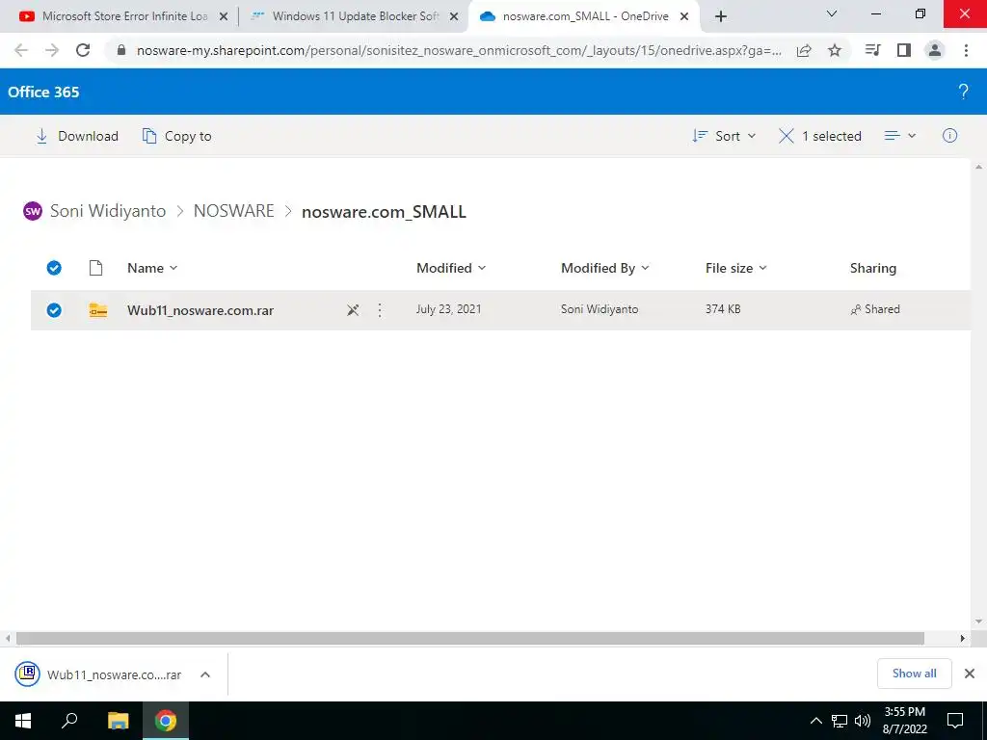
Task: Click horizontal scrollbar right arrow
Action: [963, 638]
